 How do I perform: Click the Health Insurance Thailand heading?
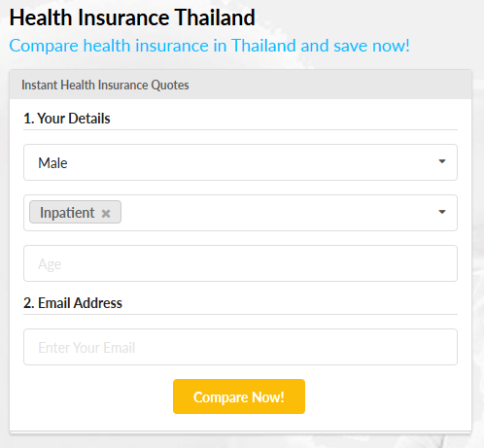132,17
